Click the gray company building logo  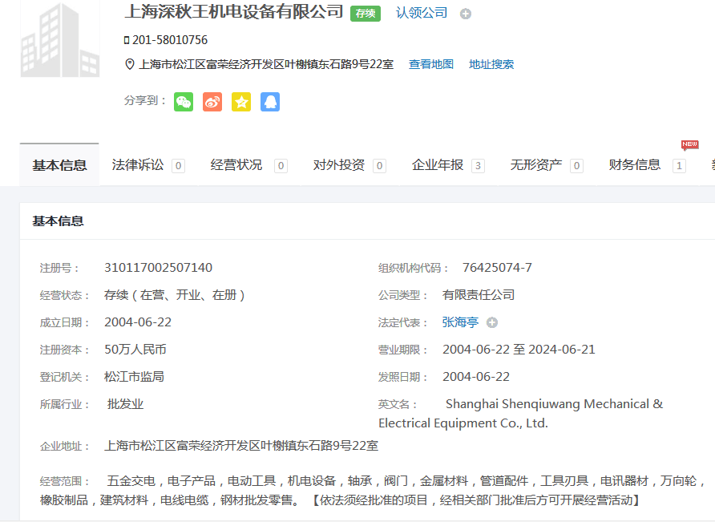pos(60,40)
